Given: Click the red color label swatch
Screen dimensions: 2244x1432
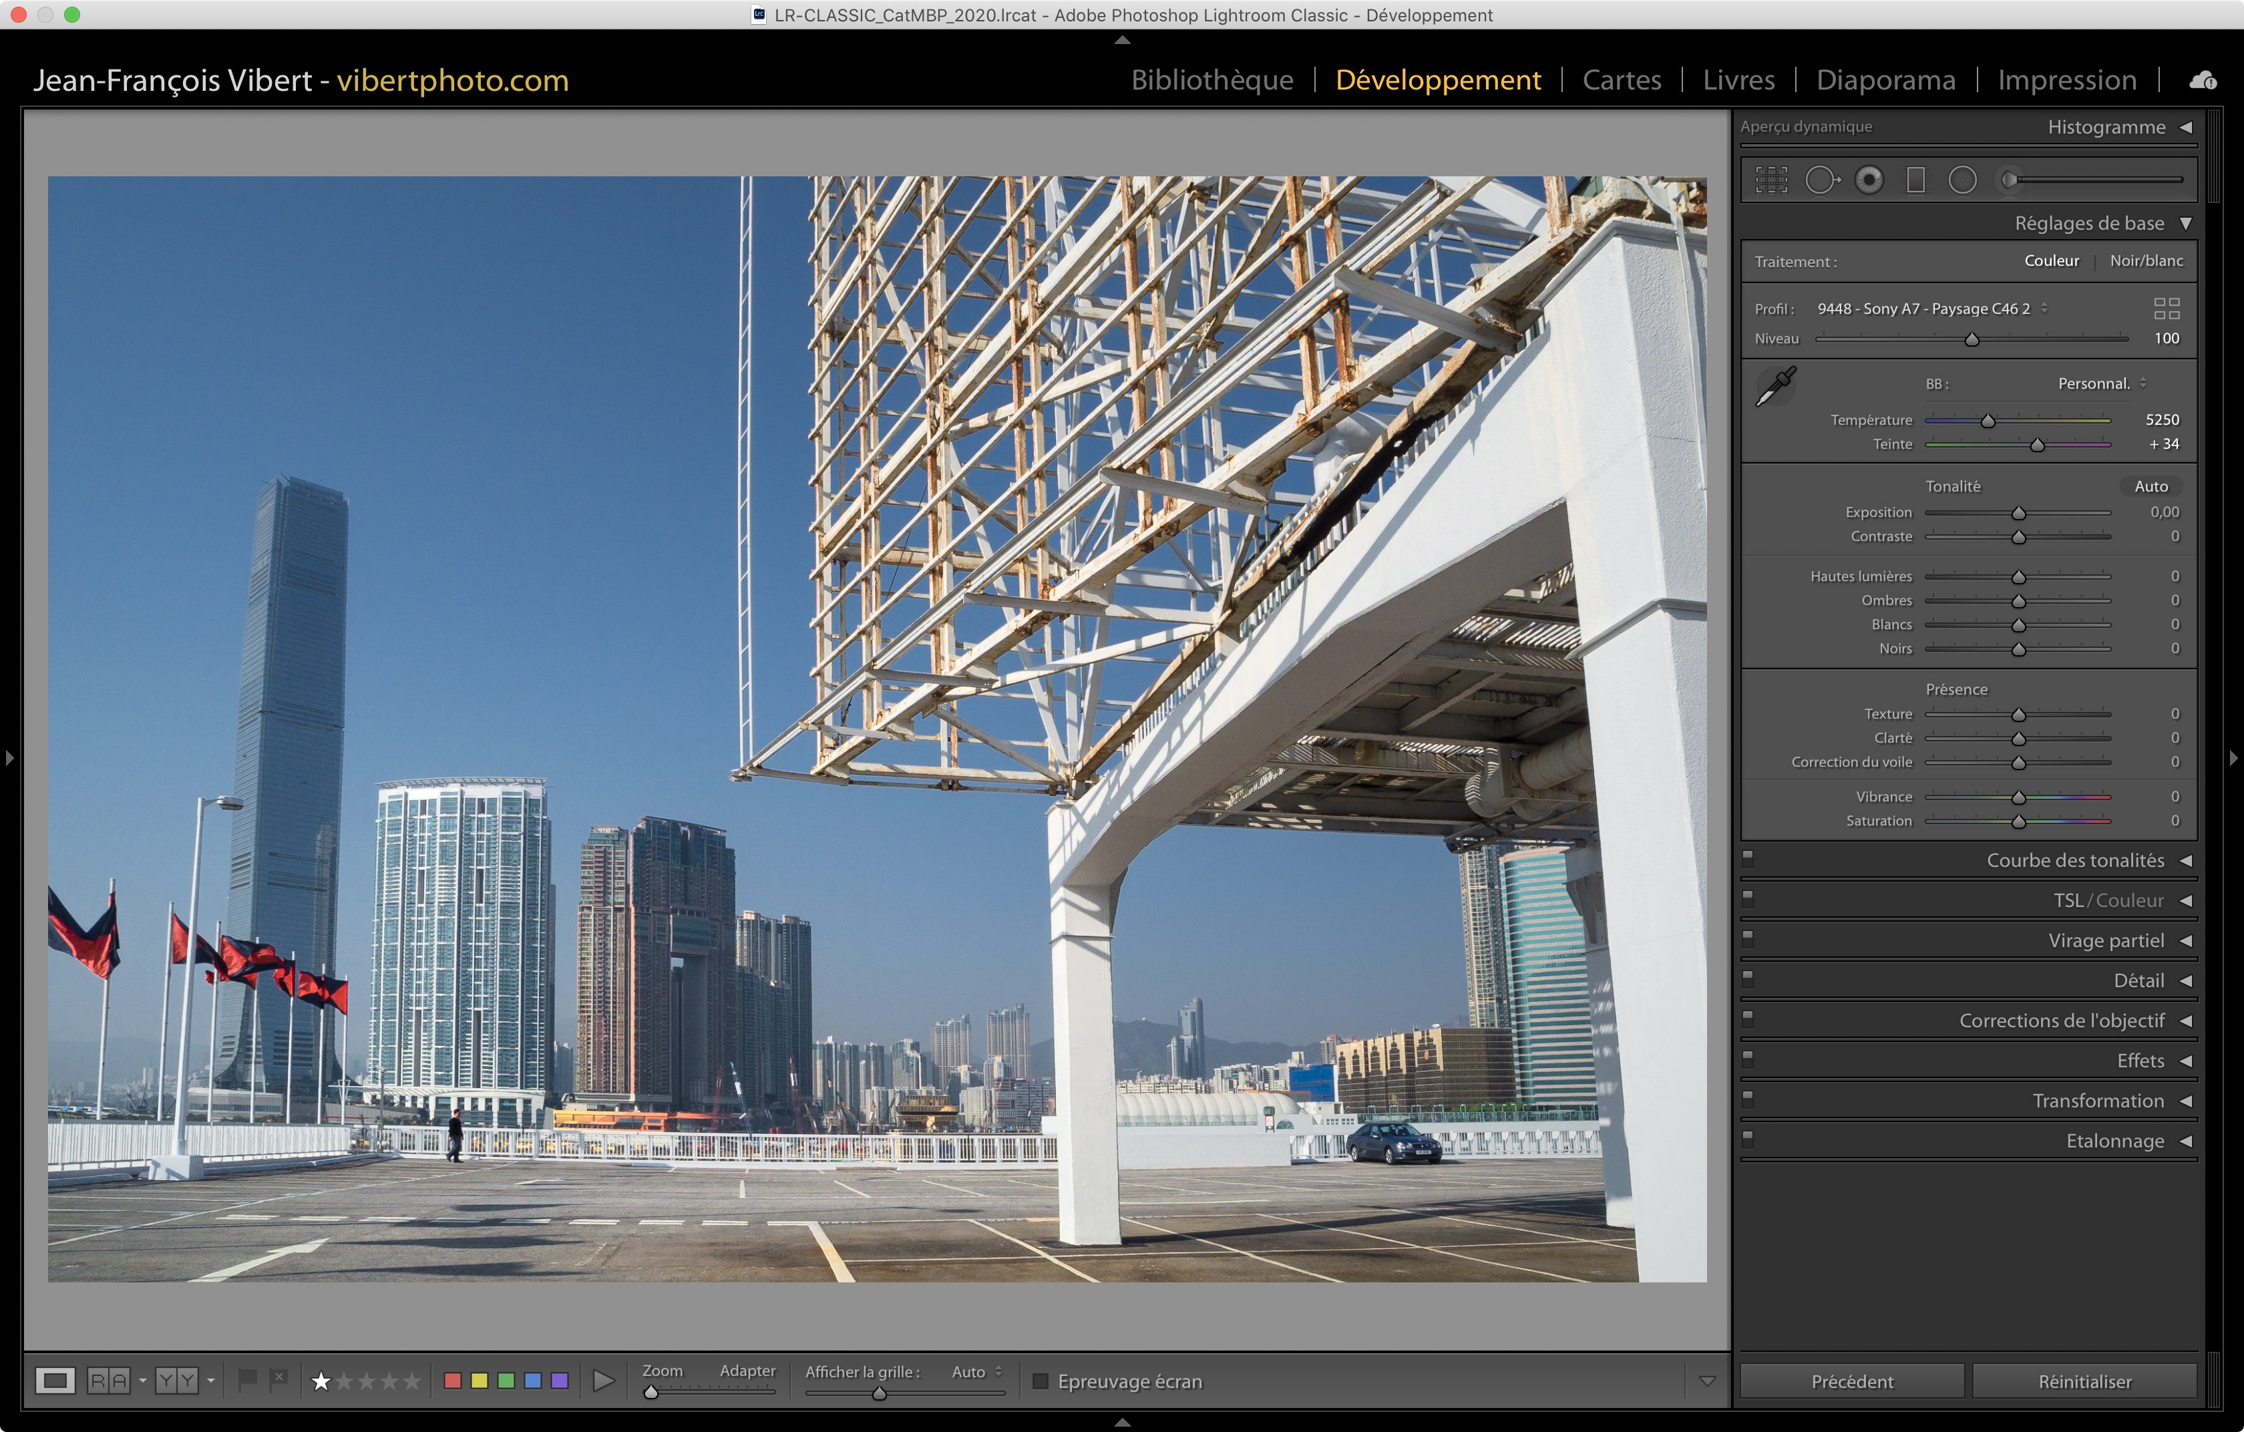Looking at the screenshot, I should tap(453, 1381).
